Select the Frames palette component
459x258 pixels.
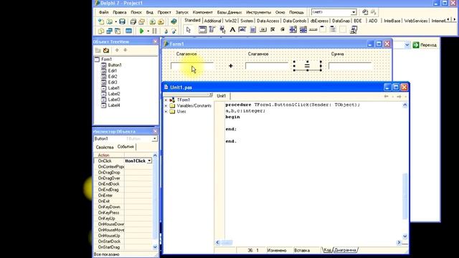202,29
